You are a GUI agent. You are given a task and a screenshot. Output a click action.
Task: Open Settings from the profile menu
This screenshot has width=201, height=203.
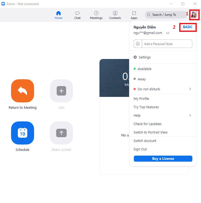pos(163,57)
